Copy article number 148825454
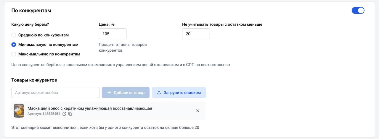The height and width of the screenshot is (139, 379). click(70, 114)
